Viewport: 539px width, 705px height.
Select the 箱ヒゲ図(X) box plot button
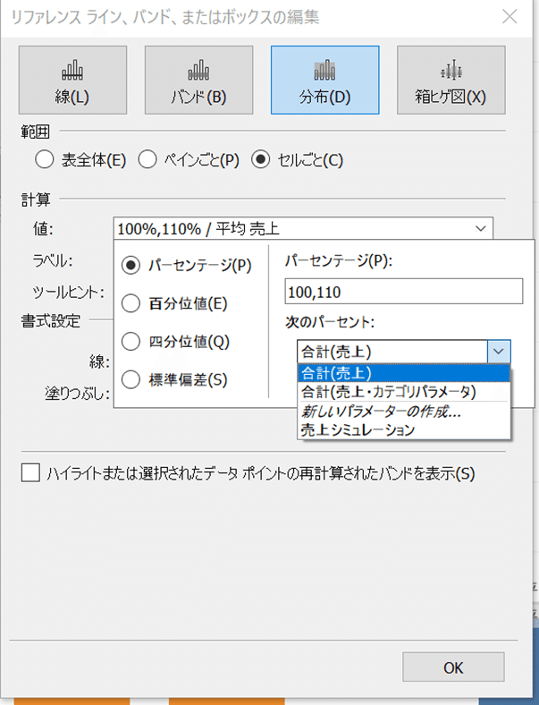451,80
